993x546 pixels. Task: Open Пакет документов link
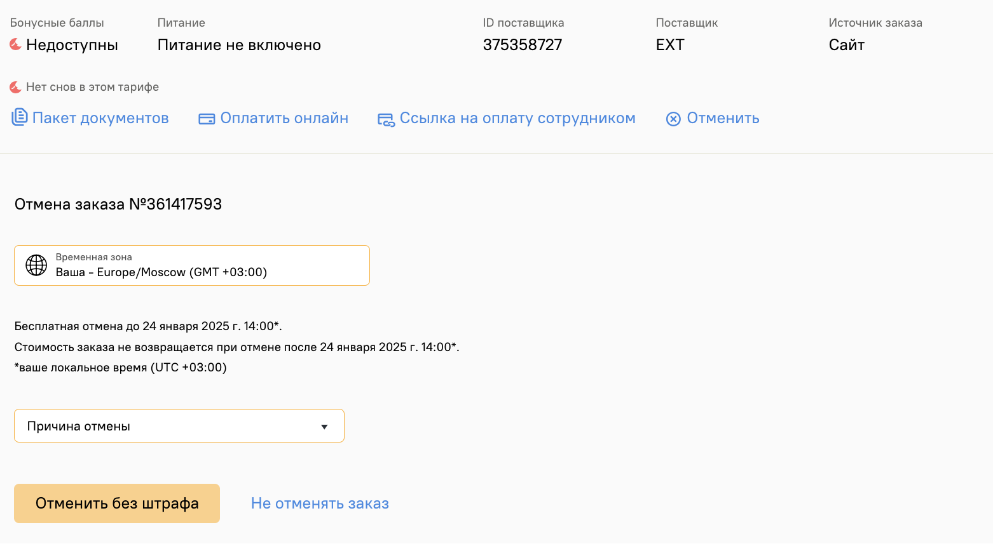click(100, 118)
